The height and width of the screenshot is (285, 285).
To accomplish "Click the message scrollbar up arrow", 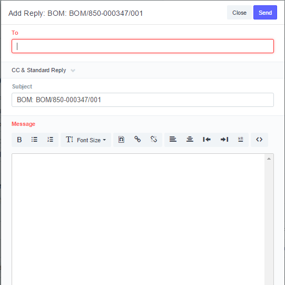I will point(269,159).
